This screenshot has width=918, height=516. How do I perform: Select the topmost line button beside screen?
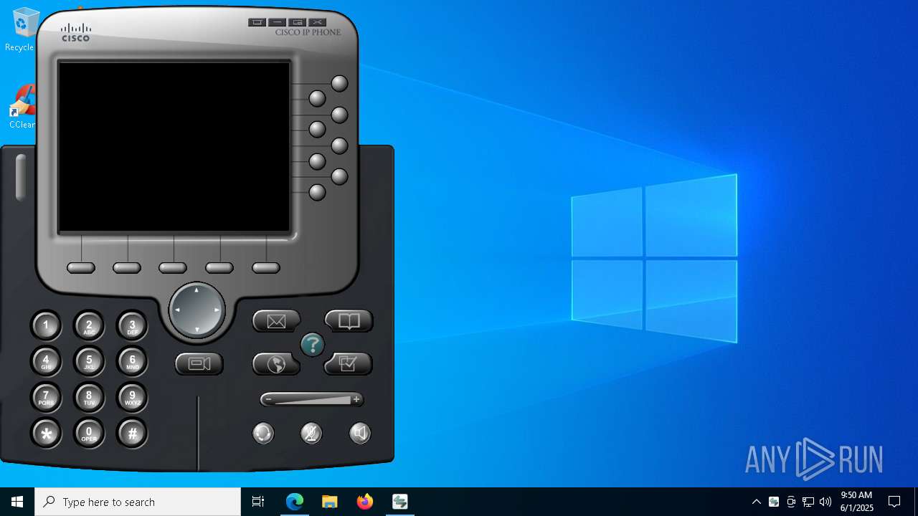[339, 84]
